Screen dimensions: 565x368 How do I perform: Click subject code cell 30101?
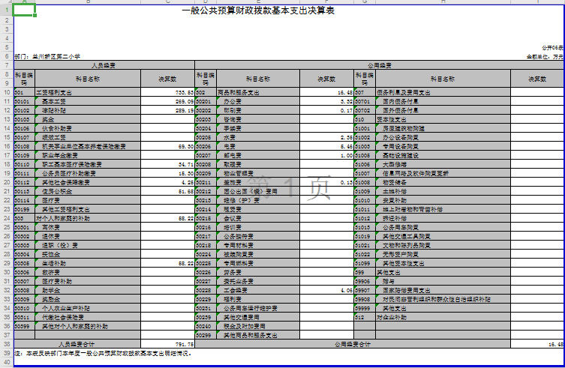pyautogui.click(x=24, y=101)
